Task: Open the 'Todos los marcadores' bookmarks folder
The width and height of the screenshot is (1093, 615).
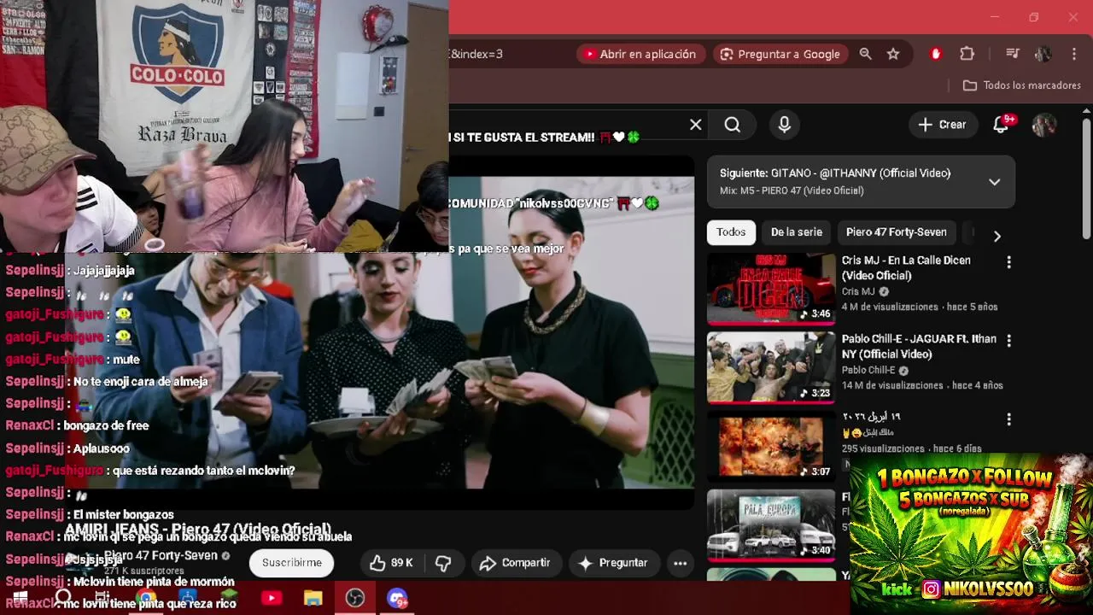Action: coord(1021,85)
